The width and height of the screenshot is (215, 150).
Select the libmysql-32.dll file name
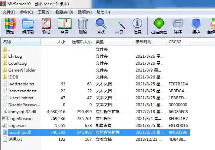point(22,112)
